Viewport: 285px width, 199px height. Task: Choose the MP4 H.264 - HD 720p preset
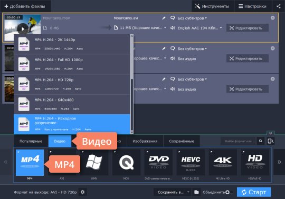point(72,84)
